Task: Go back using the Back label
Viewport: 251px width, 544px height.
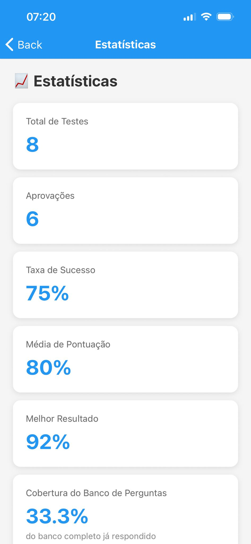Action: [30, 45]
